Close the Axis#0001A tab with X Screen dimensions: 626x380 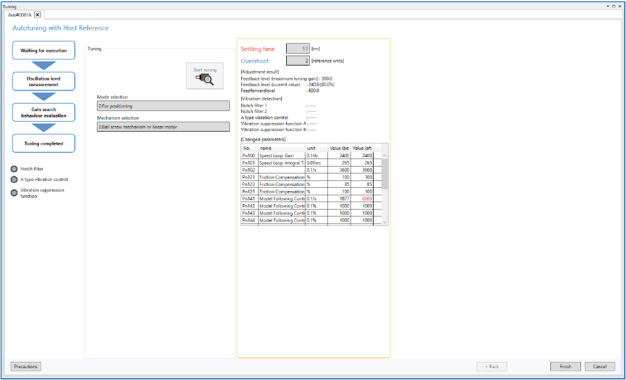[x=37, y=14]
